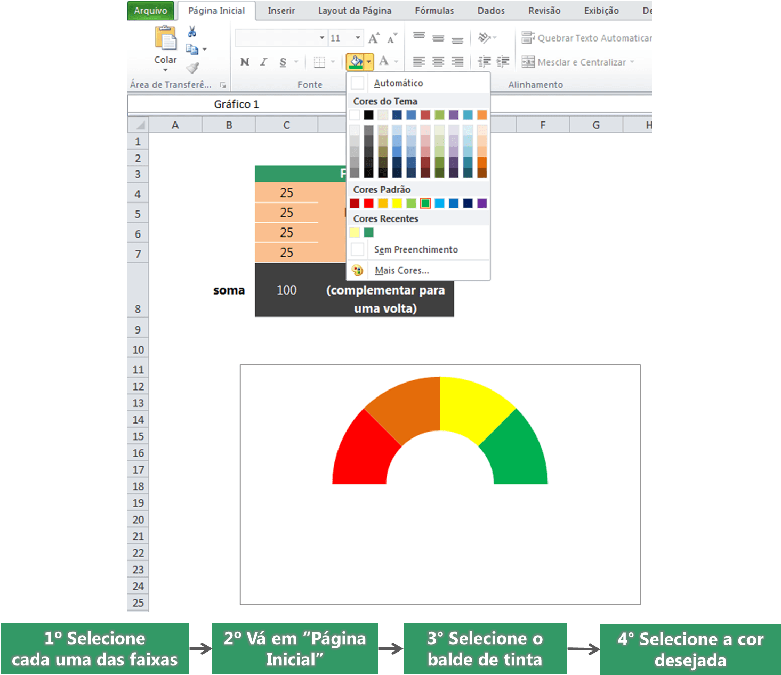Toggle bold with the N button
Image resolution: width=781 pixels, height=675 pixels.
(x=245, y=62)
